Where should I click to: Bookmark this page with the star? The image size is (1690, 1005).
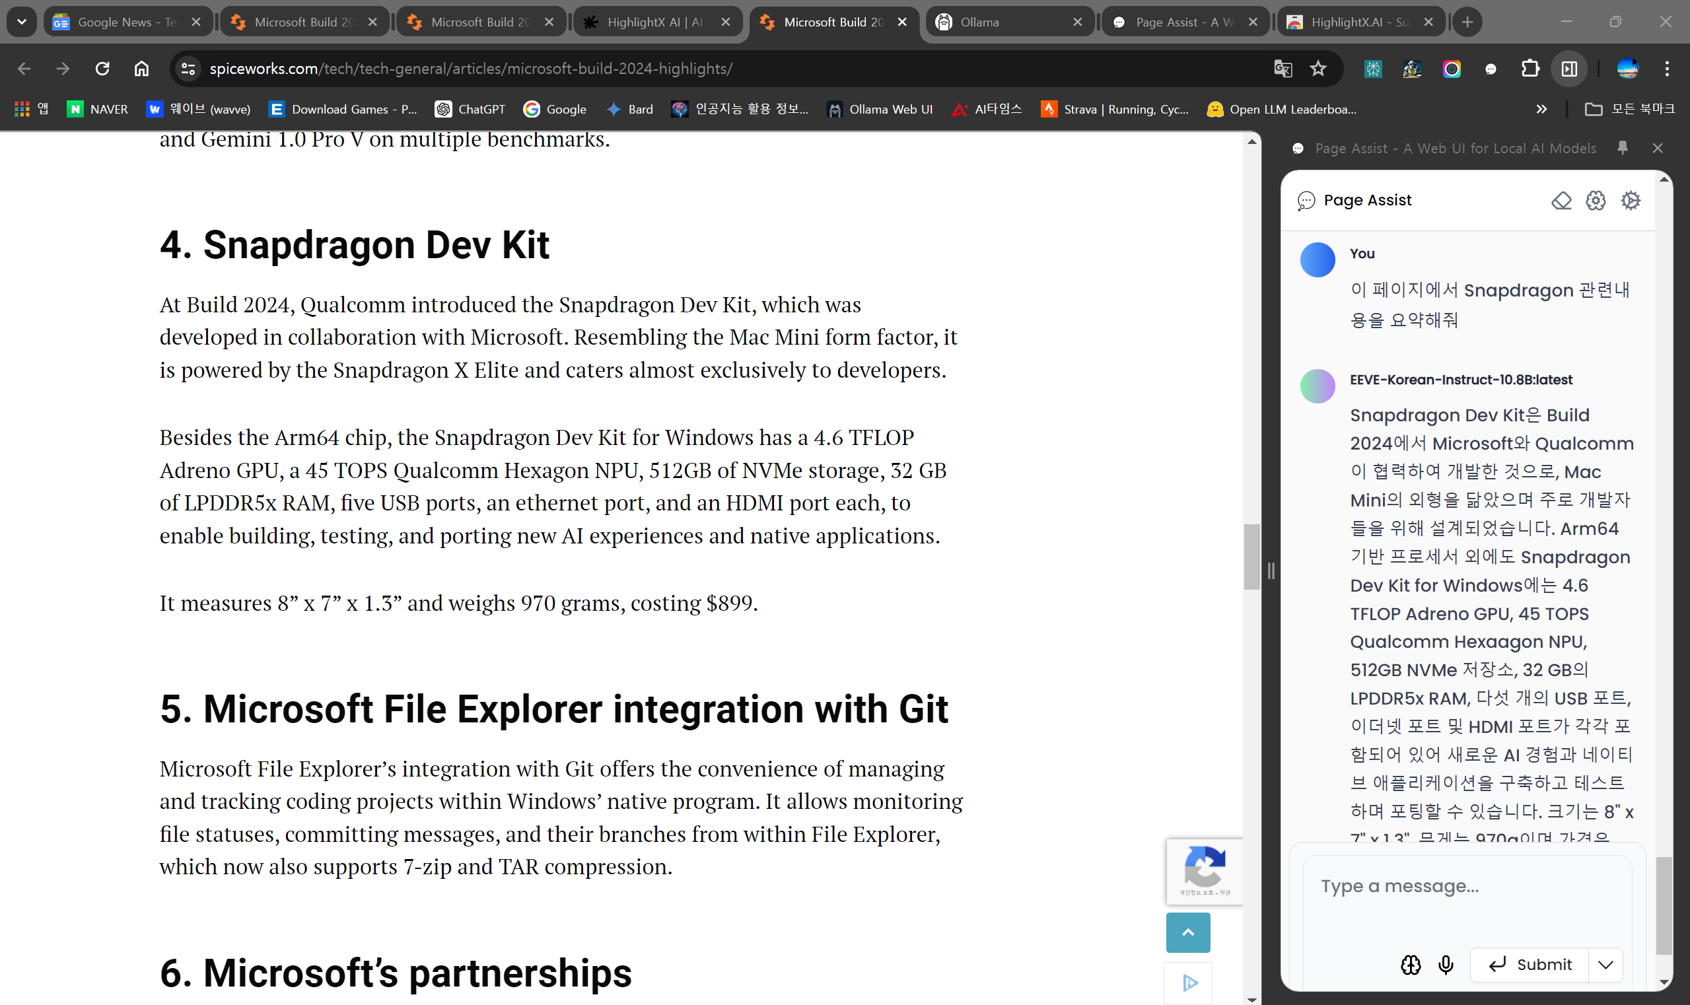1318,69
